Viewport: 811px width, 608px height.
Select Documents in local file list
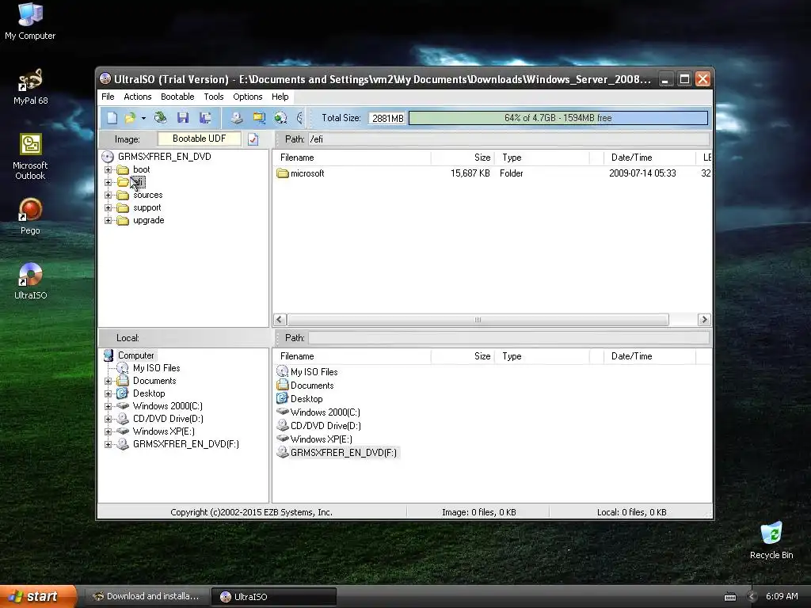click(x=312, y=386)
